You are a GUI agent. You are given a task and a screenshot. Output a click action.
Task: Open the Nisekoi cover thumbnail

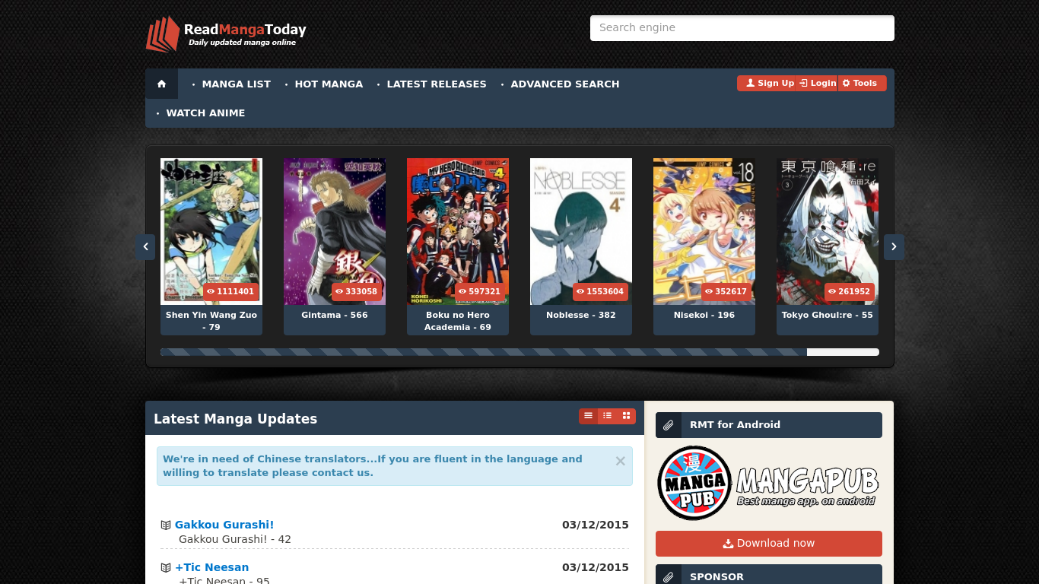(704, 231)
